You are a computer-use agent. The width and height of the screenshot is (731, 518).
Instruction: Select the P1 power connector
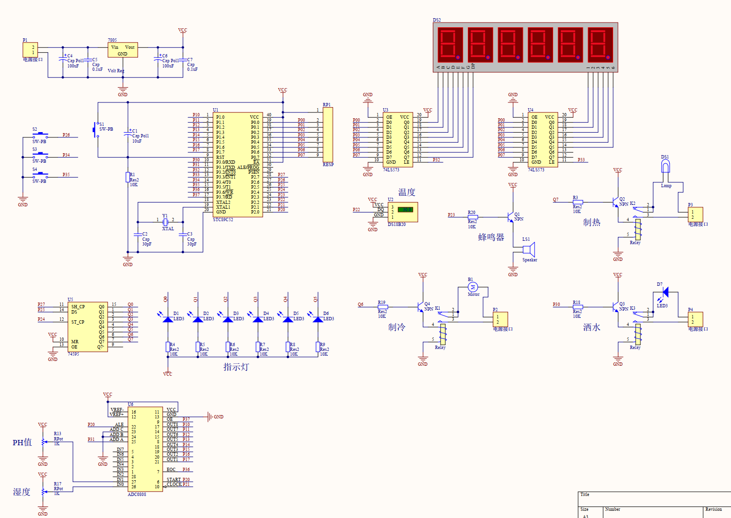point(30,50)
